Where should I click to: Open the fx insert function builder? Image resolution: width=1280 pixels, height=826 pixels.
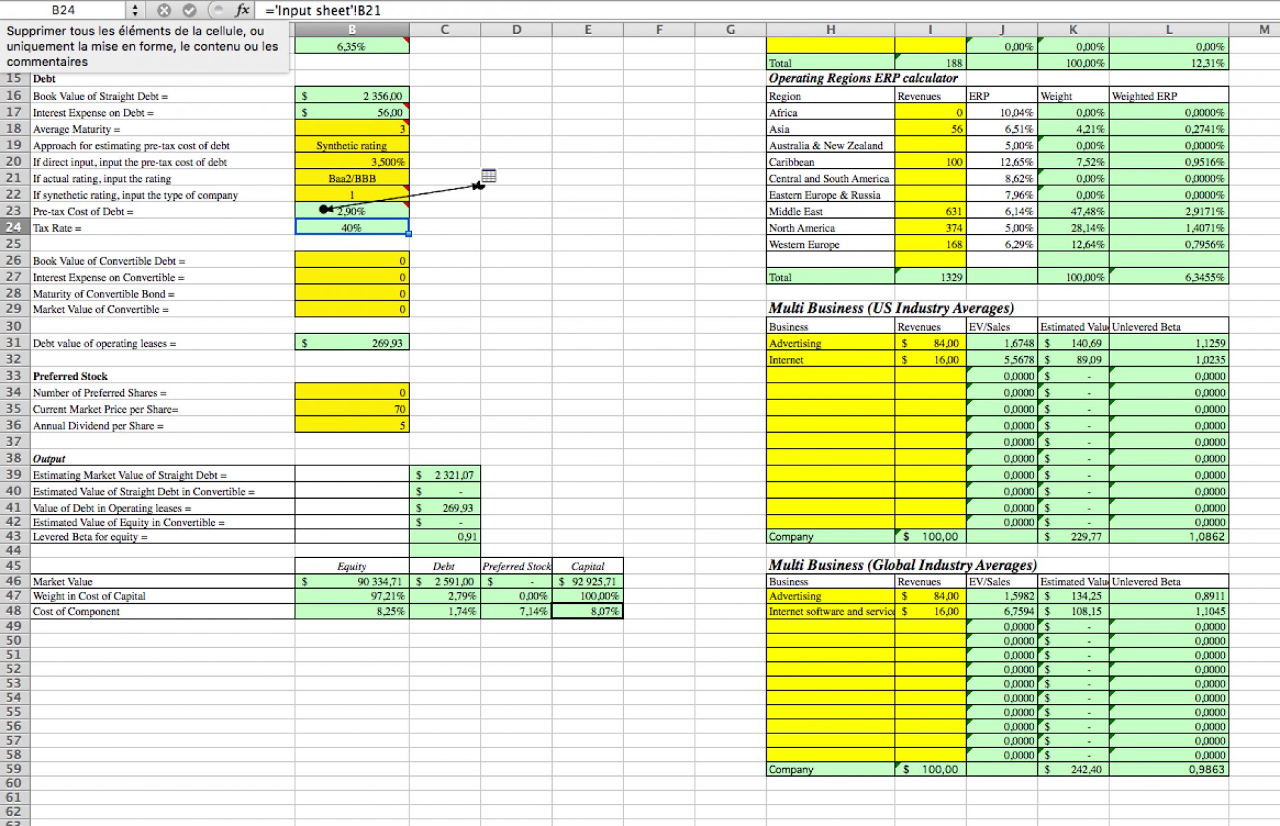pyautogui.click(x=242, y=10)
